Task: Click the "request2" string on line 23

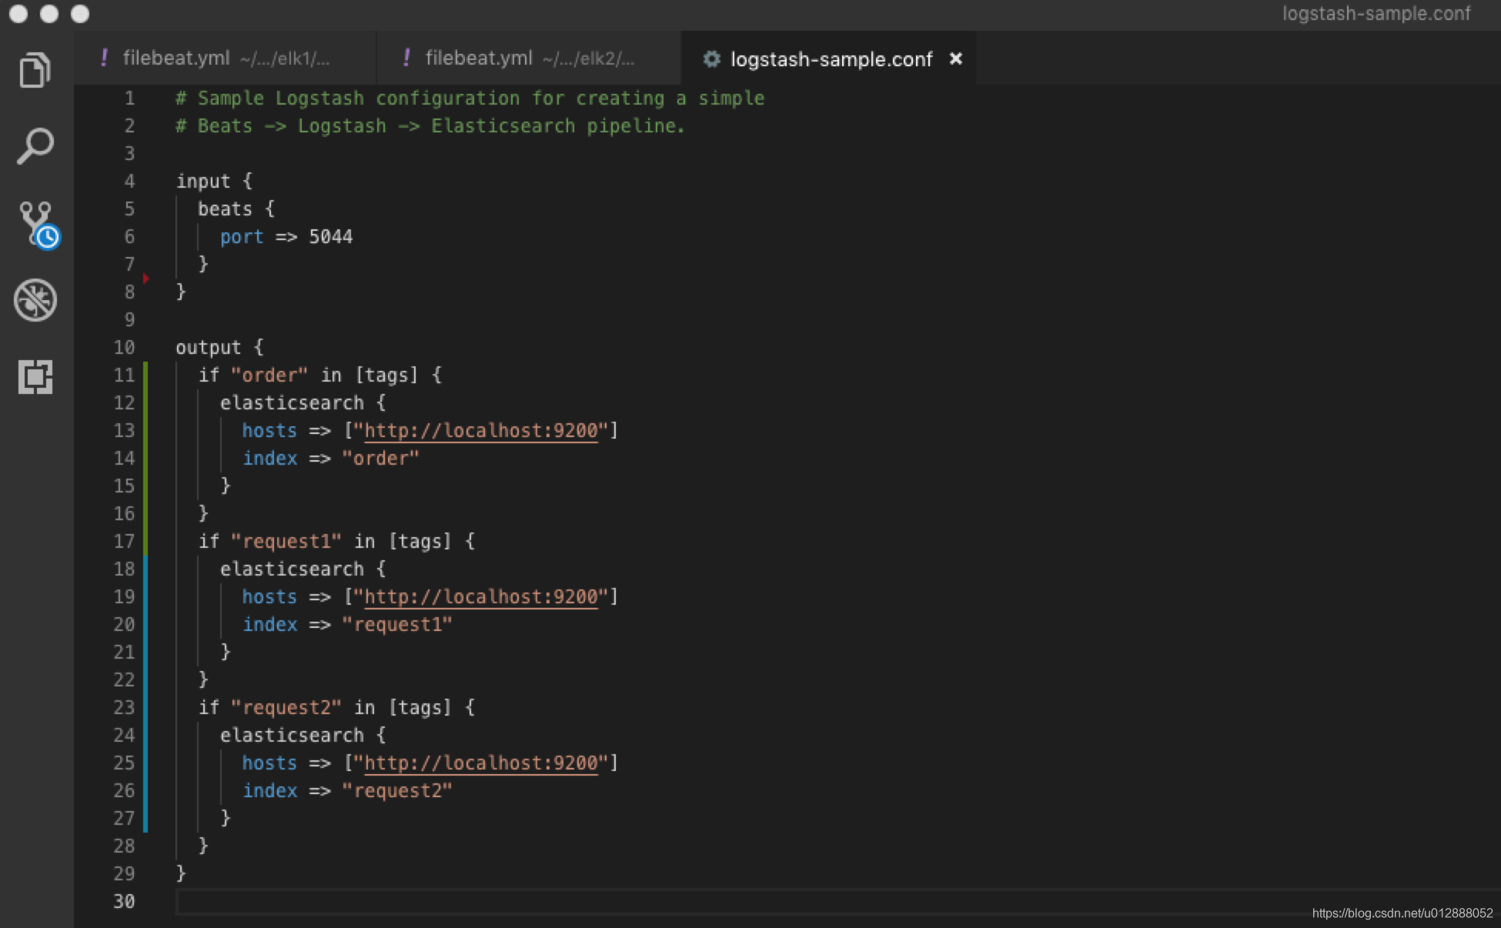Action: tap(286, 707)
